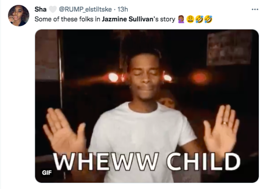Image resolution: width=265 pixels, height=189 pixels.
Task: Click the GIF badge on the media
Action: tap(47, 172)
